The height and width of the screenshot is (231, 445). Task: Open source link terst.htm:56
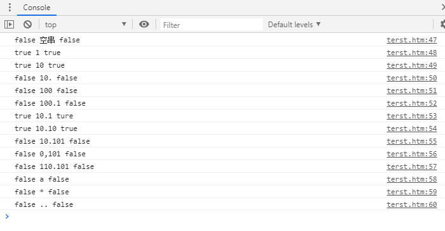[411, 154]
